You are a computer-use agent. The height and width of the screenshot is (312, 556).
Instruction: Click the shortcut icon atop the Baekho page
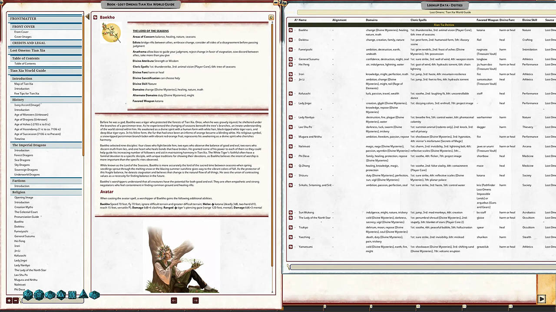coord(271,17)
